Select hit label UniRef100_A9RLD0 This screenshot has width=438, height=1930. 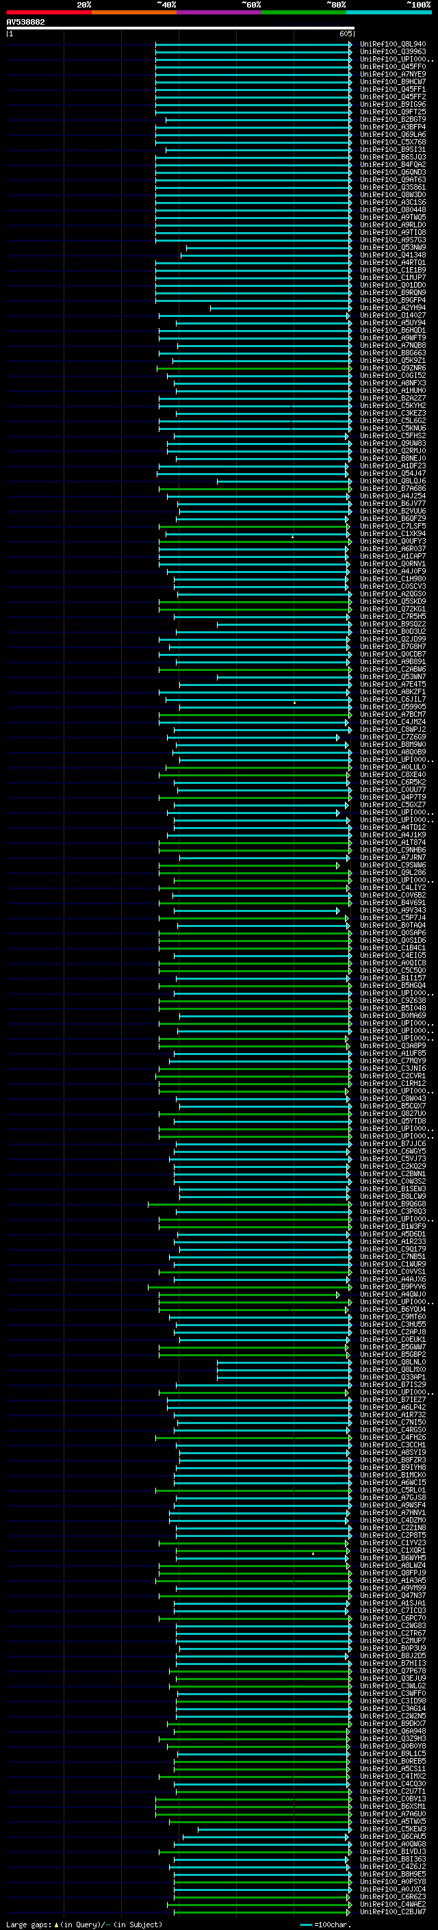click(393, 225)
